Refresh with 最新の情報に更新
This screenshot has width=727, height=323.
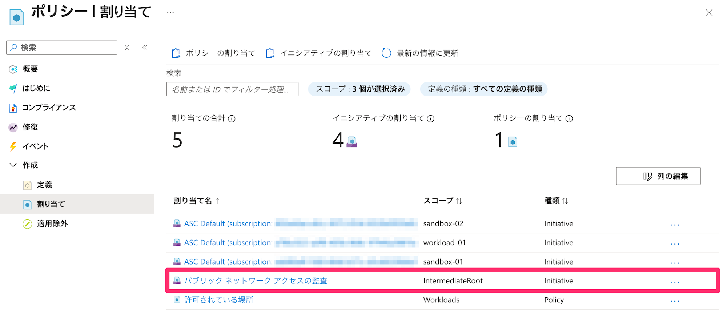pos(420,53)
